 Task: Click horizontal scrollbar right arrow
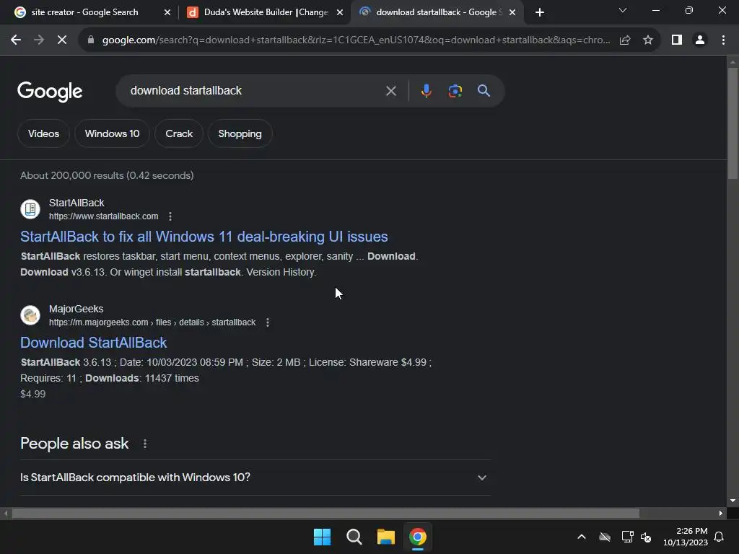pyautogui.click(x=721, y=514)
